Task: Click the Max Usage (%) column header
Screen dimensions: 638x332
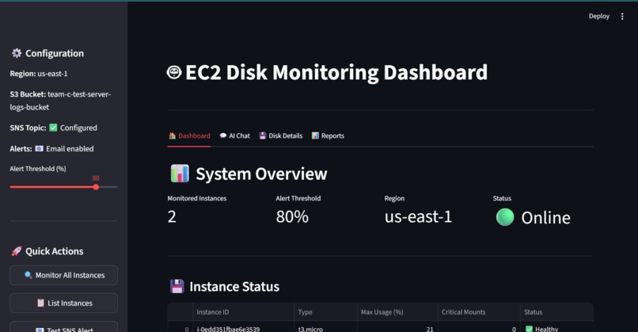Action: [397, 312]
